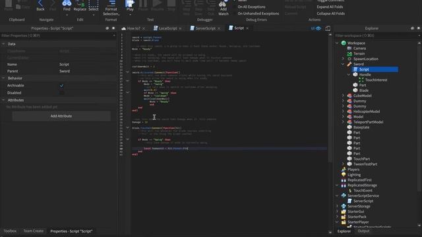The image size is (422, 237).
Task: Click the Add Attribute button
Action: pos(61,116)
